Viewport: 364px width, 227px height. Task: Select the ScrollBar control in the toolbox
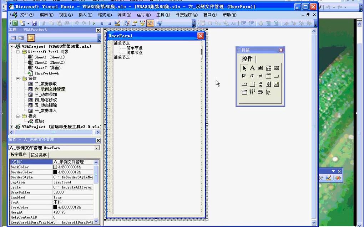click(261, 84)
